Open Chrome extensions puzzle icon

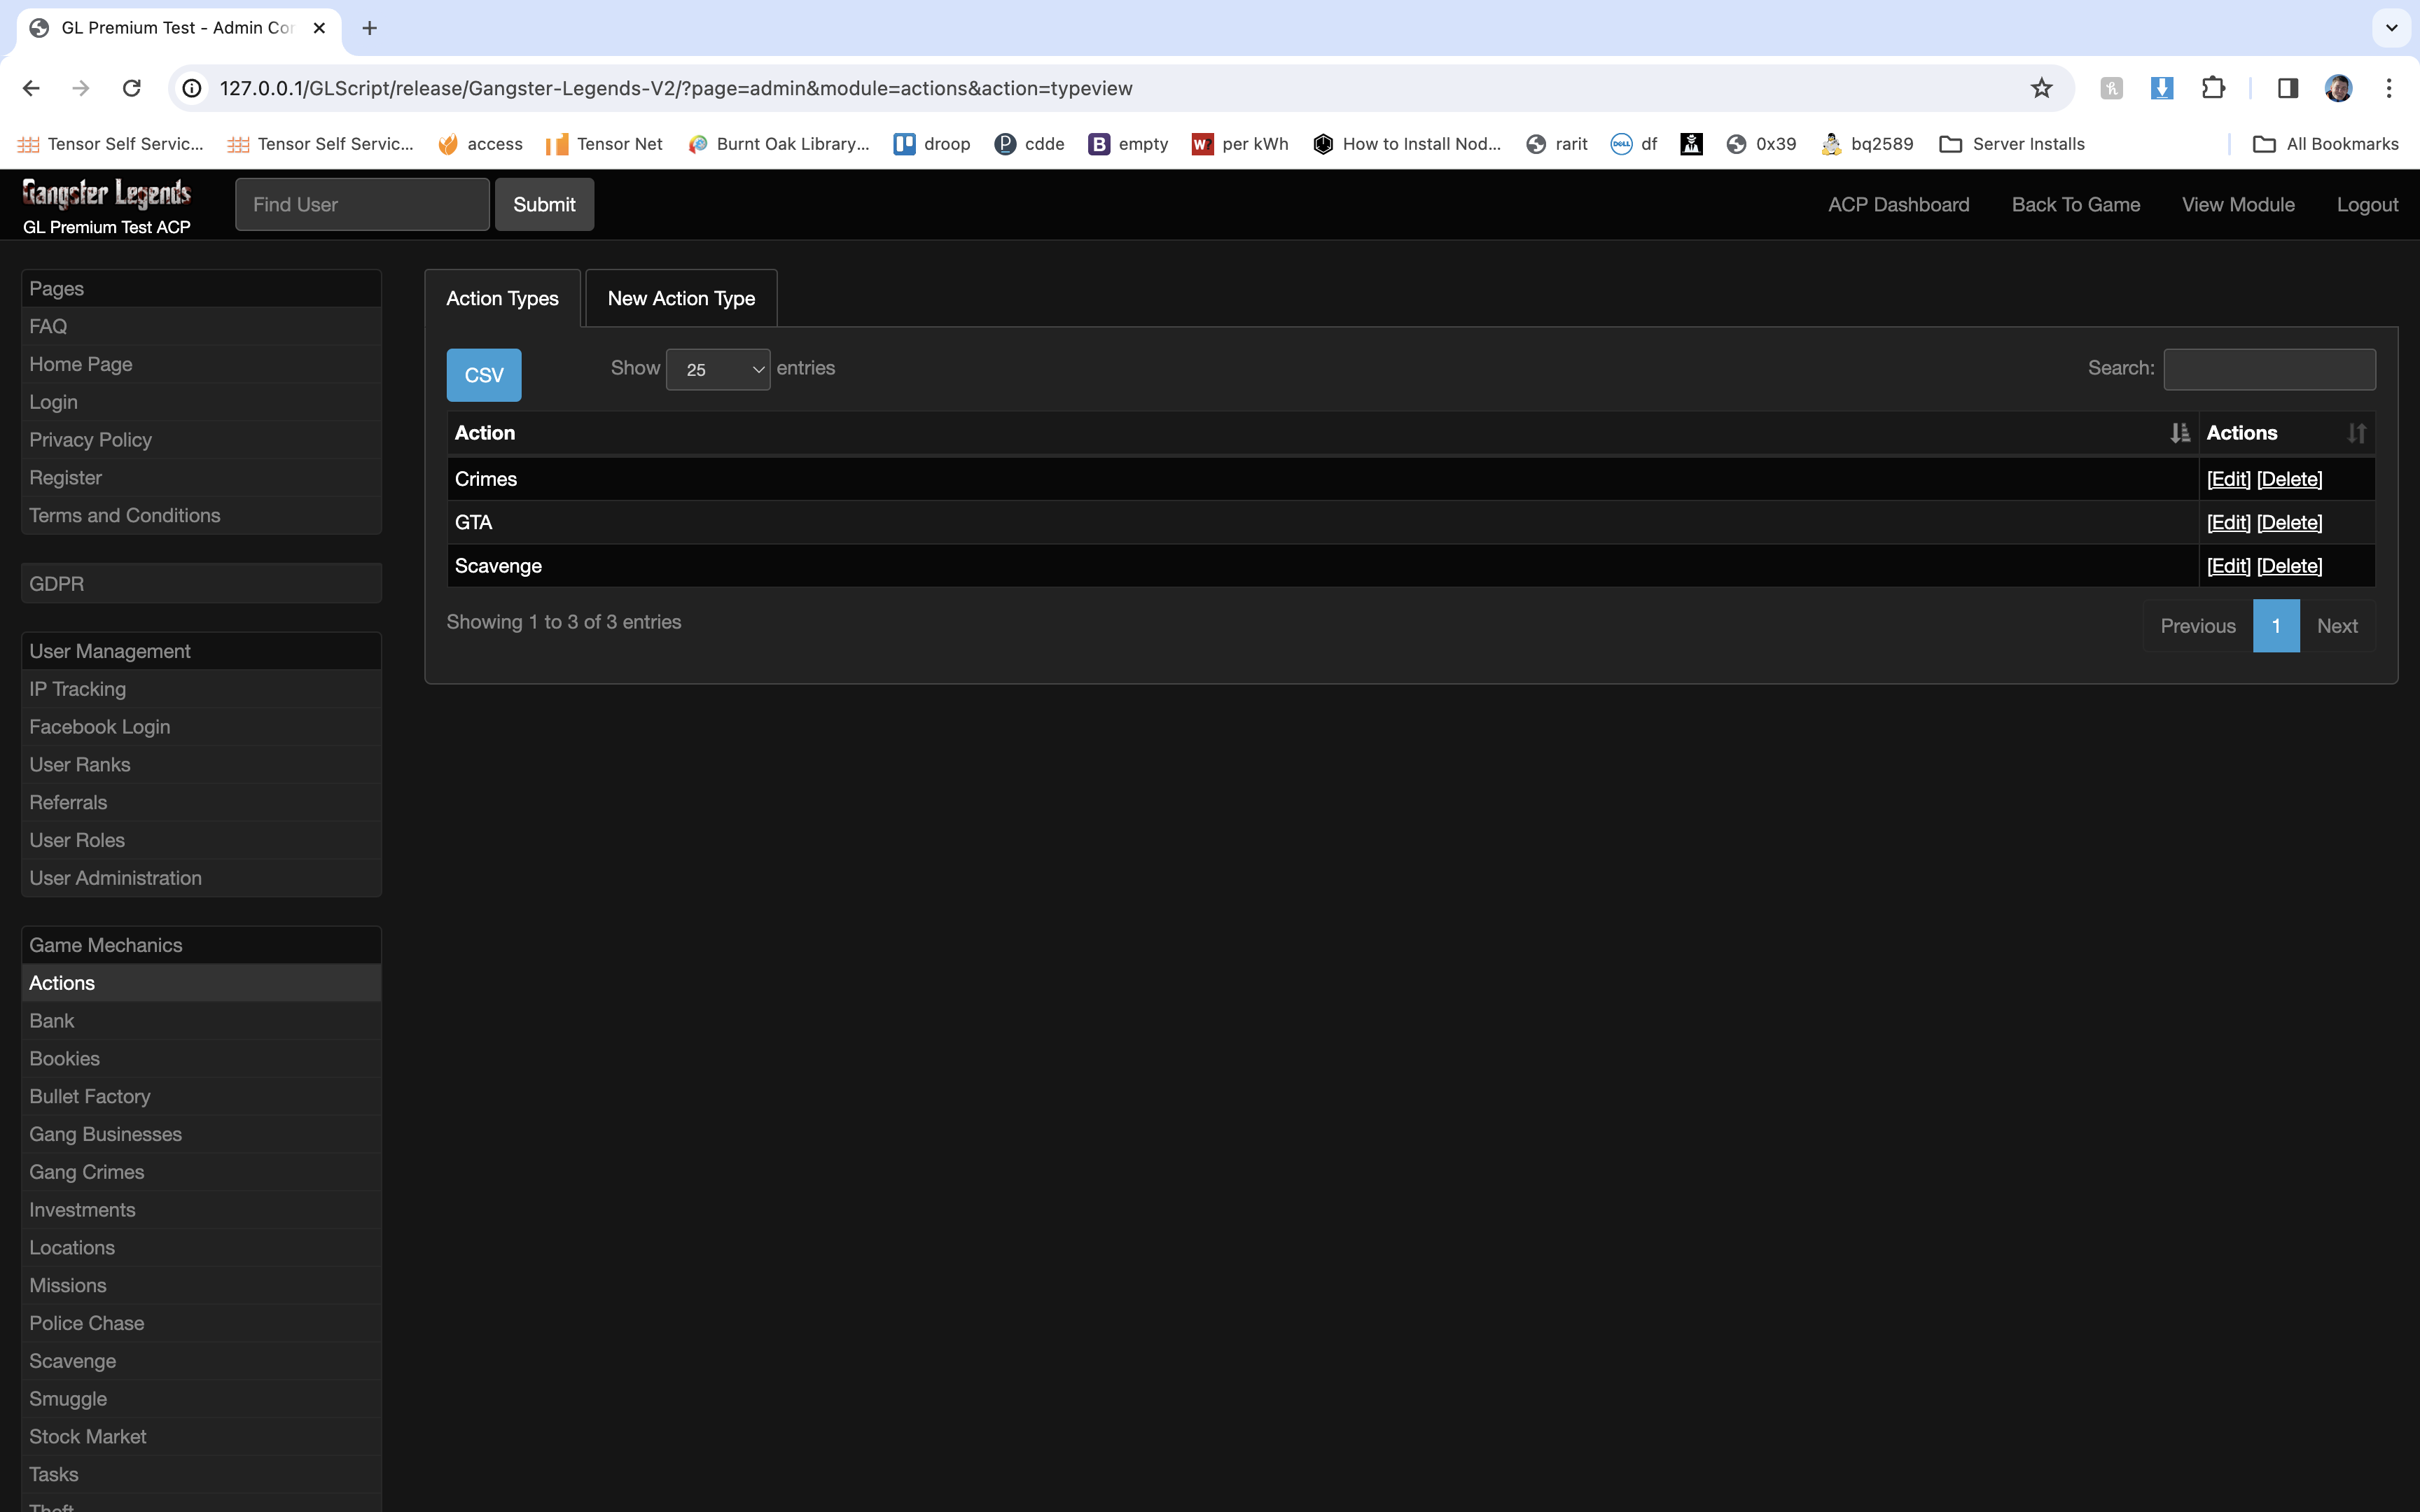[2213, 88]
